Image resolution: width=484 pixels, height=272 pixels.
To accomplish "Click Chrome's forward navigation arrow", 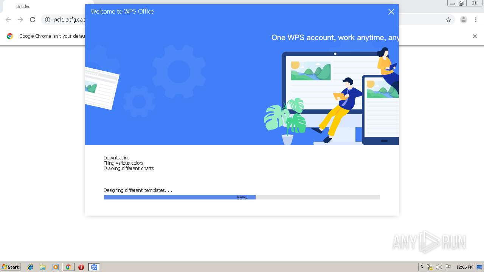I will click(x=20, y=20).
